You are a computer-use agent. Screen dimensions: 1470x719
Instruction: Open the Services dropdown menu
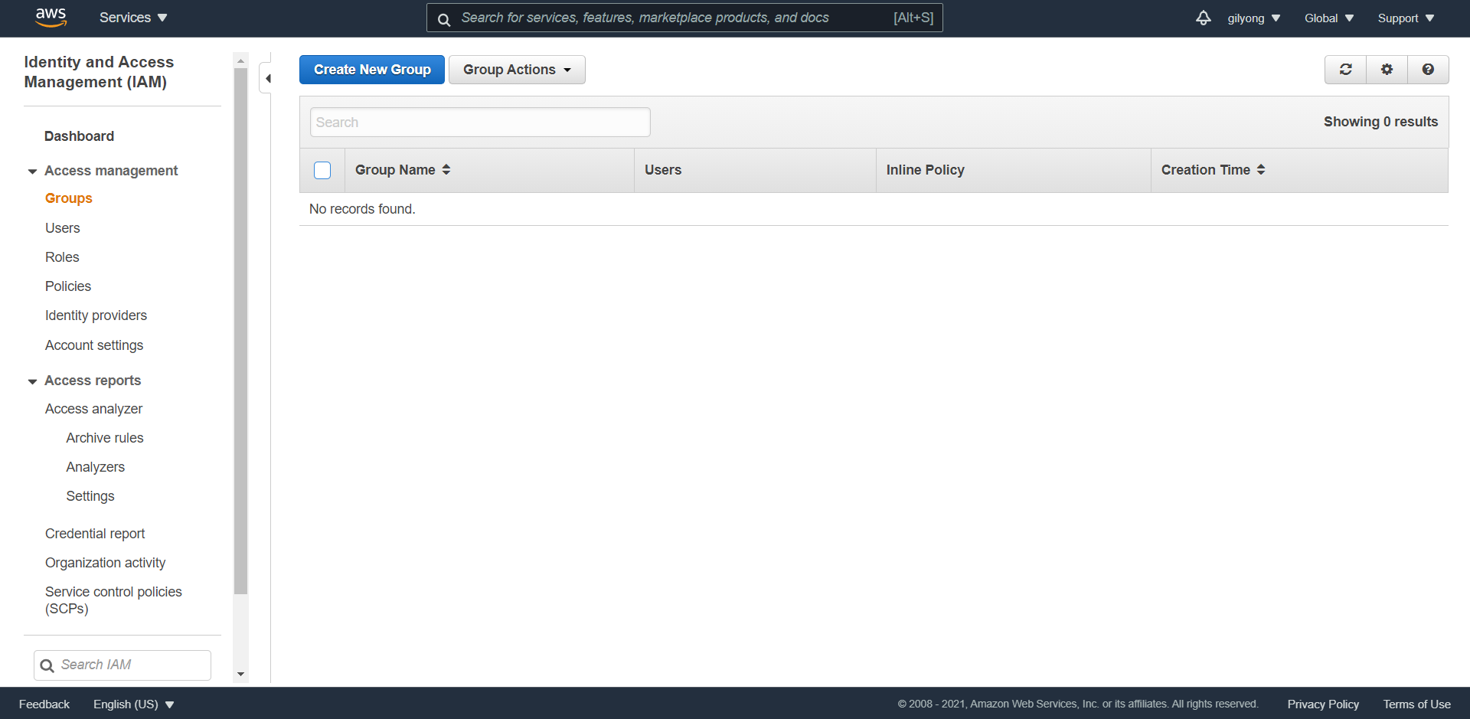pyautogui.click(x=133, y=18)
